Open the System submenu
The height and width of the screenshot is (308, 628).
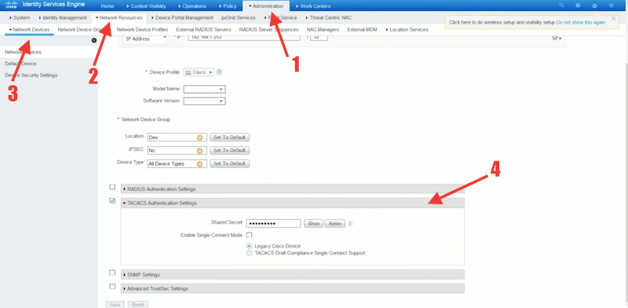[x=20, y=17]
